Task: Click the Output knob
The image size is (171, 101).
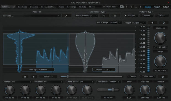Action: click(161, 90)
